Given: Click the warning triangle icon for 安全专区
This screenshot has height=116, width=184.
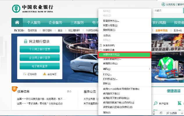Looking at the screenshot, I should (44, 74).
